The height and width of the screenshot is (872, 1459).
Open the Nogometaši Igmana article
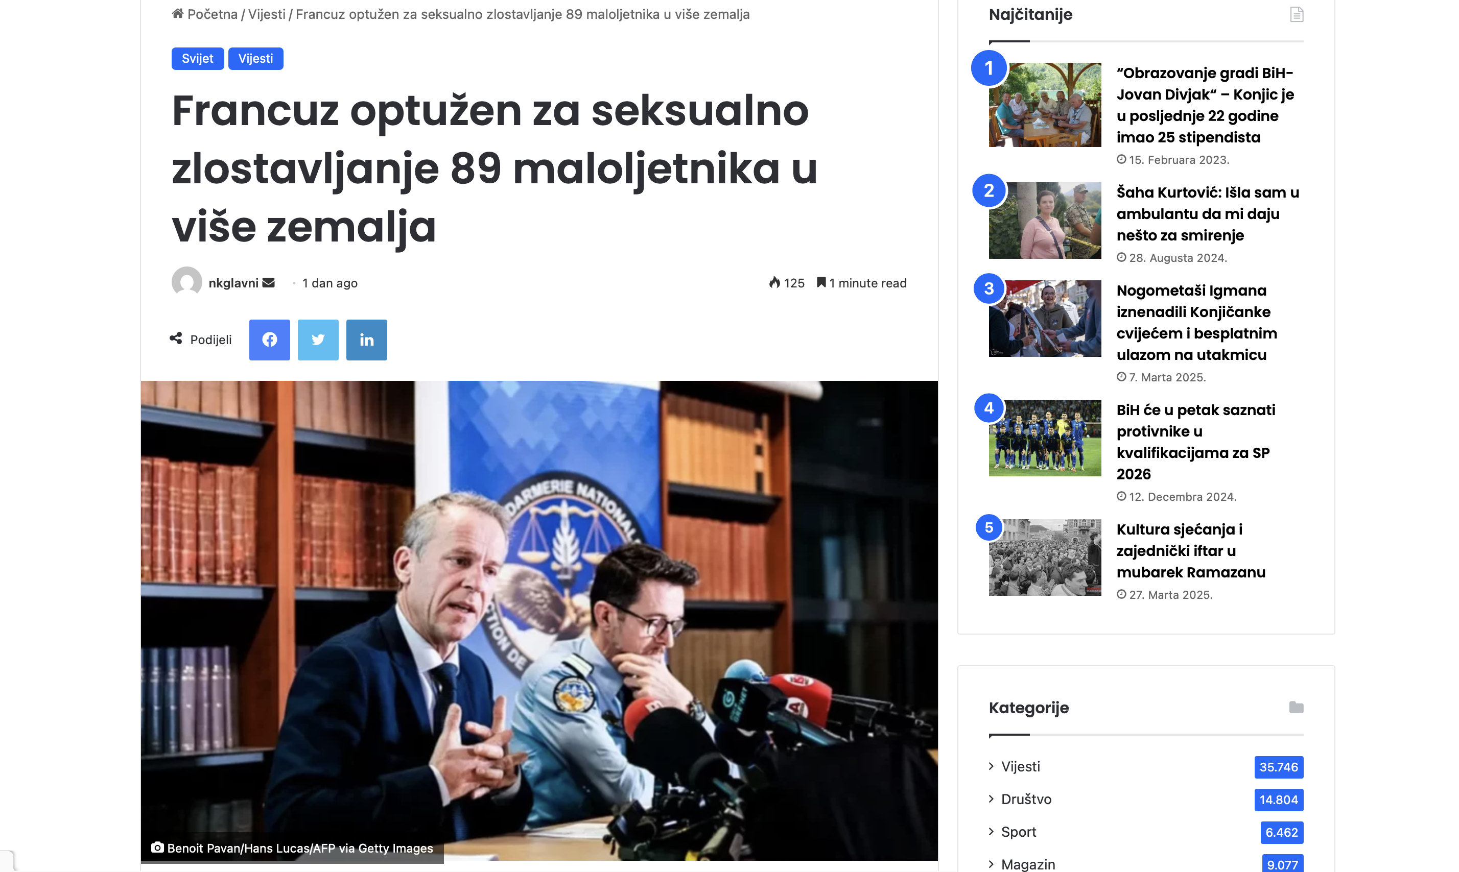coord(1197,323)
